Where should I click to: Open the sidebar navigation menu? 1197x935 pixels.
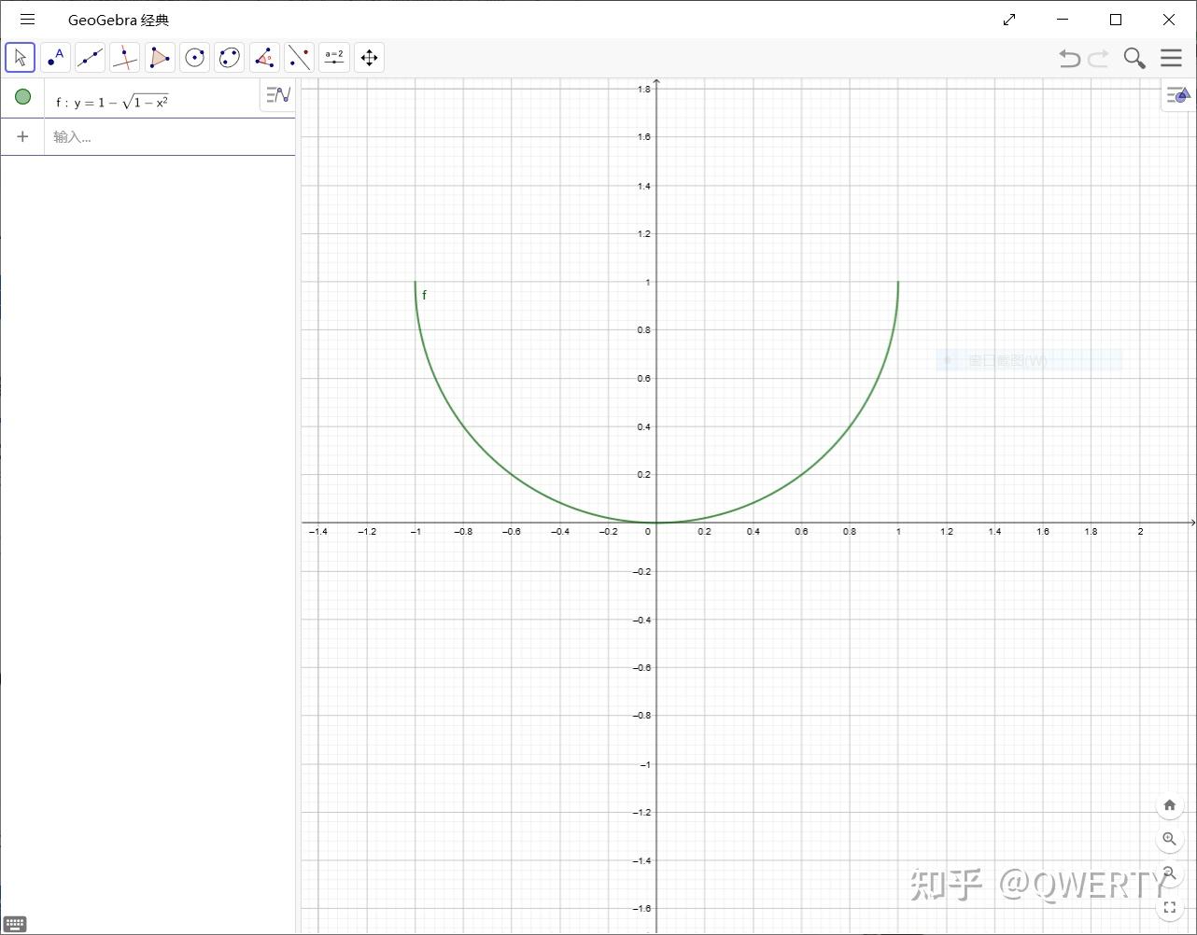pyautogui.click(x=27, y=19)
